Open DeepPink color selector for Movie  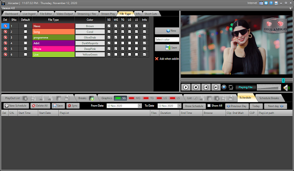tap(90, 49)
